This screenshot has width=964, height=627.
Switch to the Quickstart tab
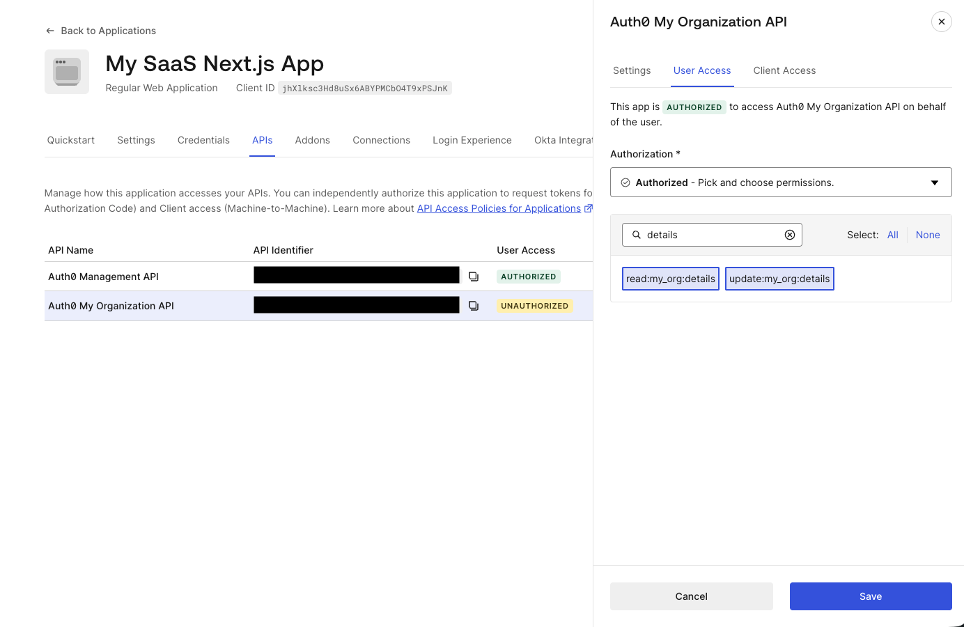pos(70,140)
